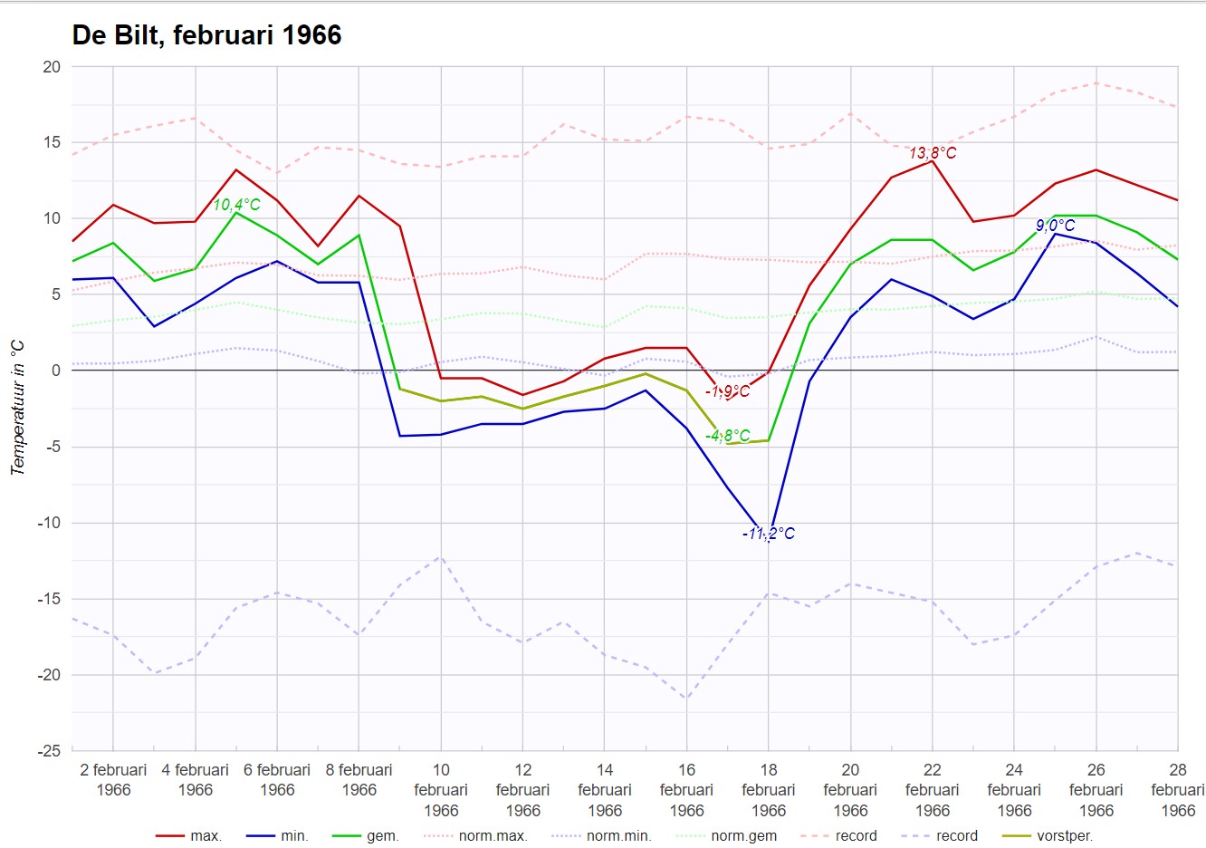Image resolution: width=1206 pixels, height=848 pixels.
Task: Toggle the purple dashed 'record' legend entry
Action: click(939, 835)
